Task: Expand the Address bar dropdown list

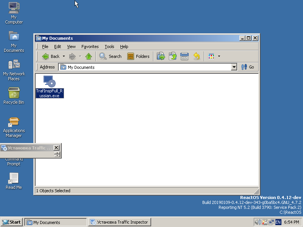Action: point(234,67)
